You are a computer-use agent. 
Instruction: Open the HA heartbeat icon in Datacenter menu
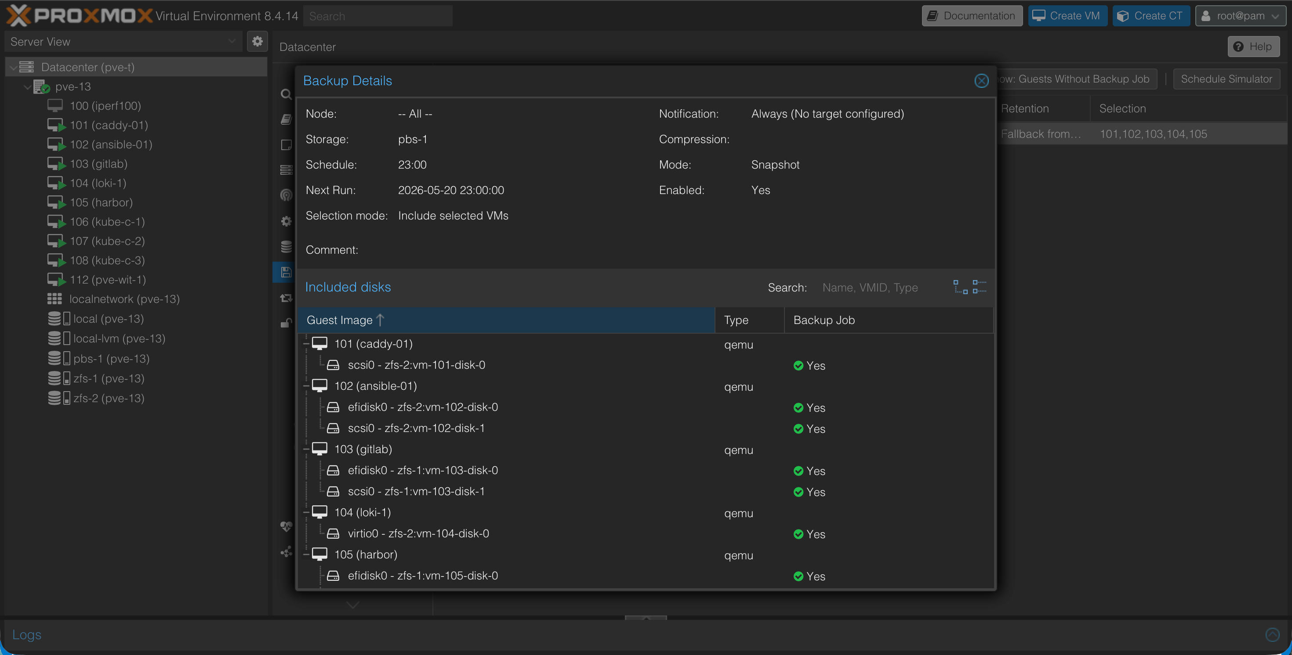click(286, 526)
